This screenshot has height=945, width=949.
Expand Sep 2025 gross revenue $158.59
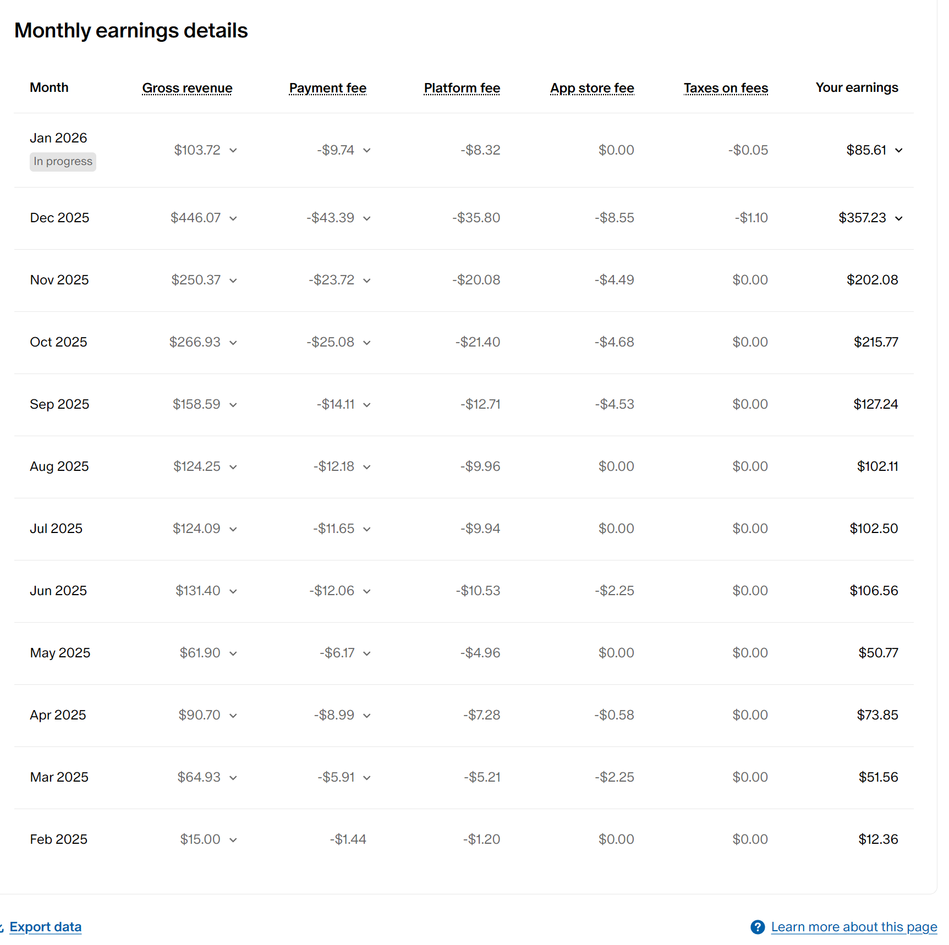[x=233, y=405]
